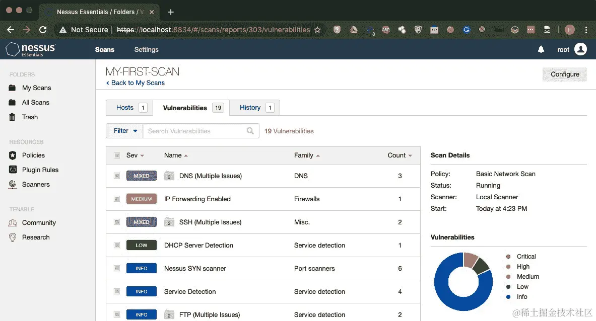The width and height of the screenshot is (596, 321).
Task: Click the Community people icon
Action: (x=13, y=223)
